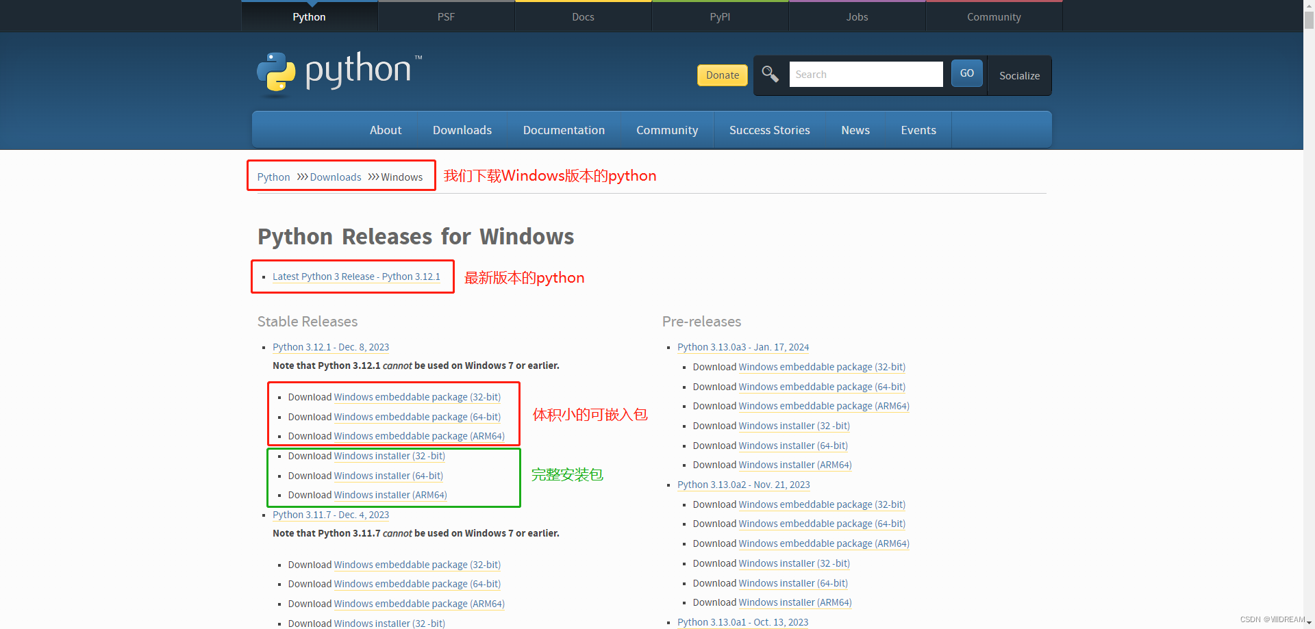The width and height of the screenshot is (1315, 629).
Task: Open the Success Stories menu
Action: click(769, 130)
